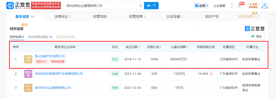Viewport: 276px width, 99px height.
Task: Click the 凤宇企业 company logo thumbnail
Action: [28, 88]
